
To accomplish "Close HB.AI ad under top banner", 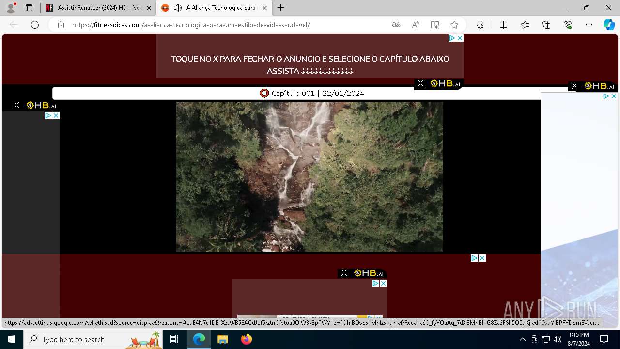I will tap(420, 83).
